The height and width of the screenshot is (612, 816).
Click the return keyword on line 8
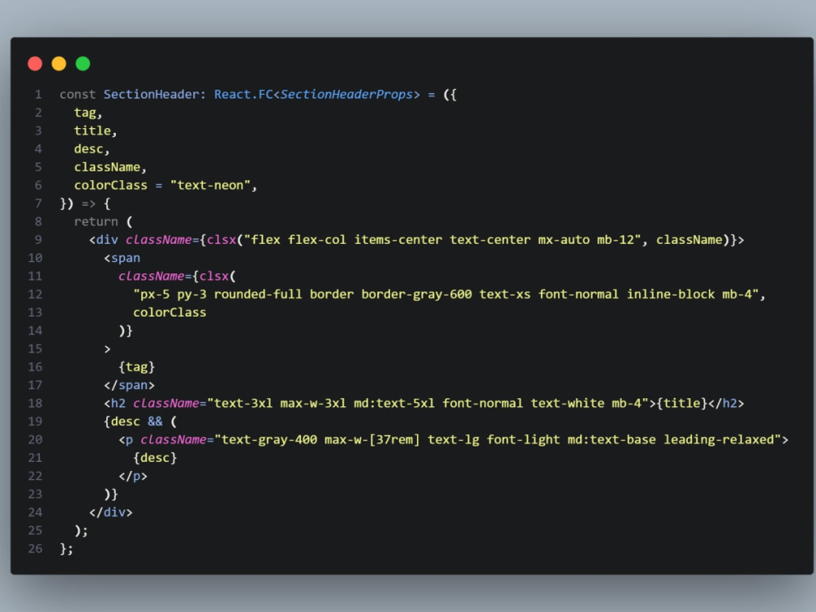coord(95,222)
